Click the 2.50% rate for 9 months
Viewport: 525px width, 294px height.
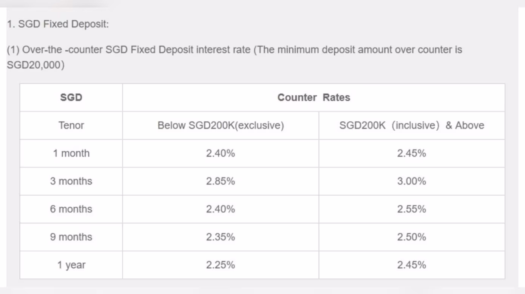412,237
